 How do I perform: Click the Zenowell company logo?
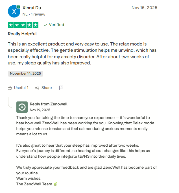point(22,107)
